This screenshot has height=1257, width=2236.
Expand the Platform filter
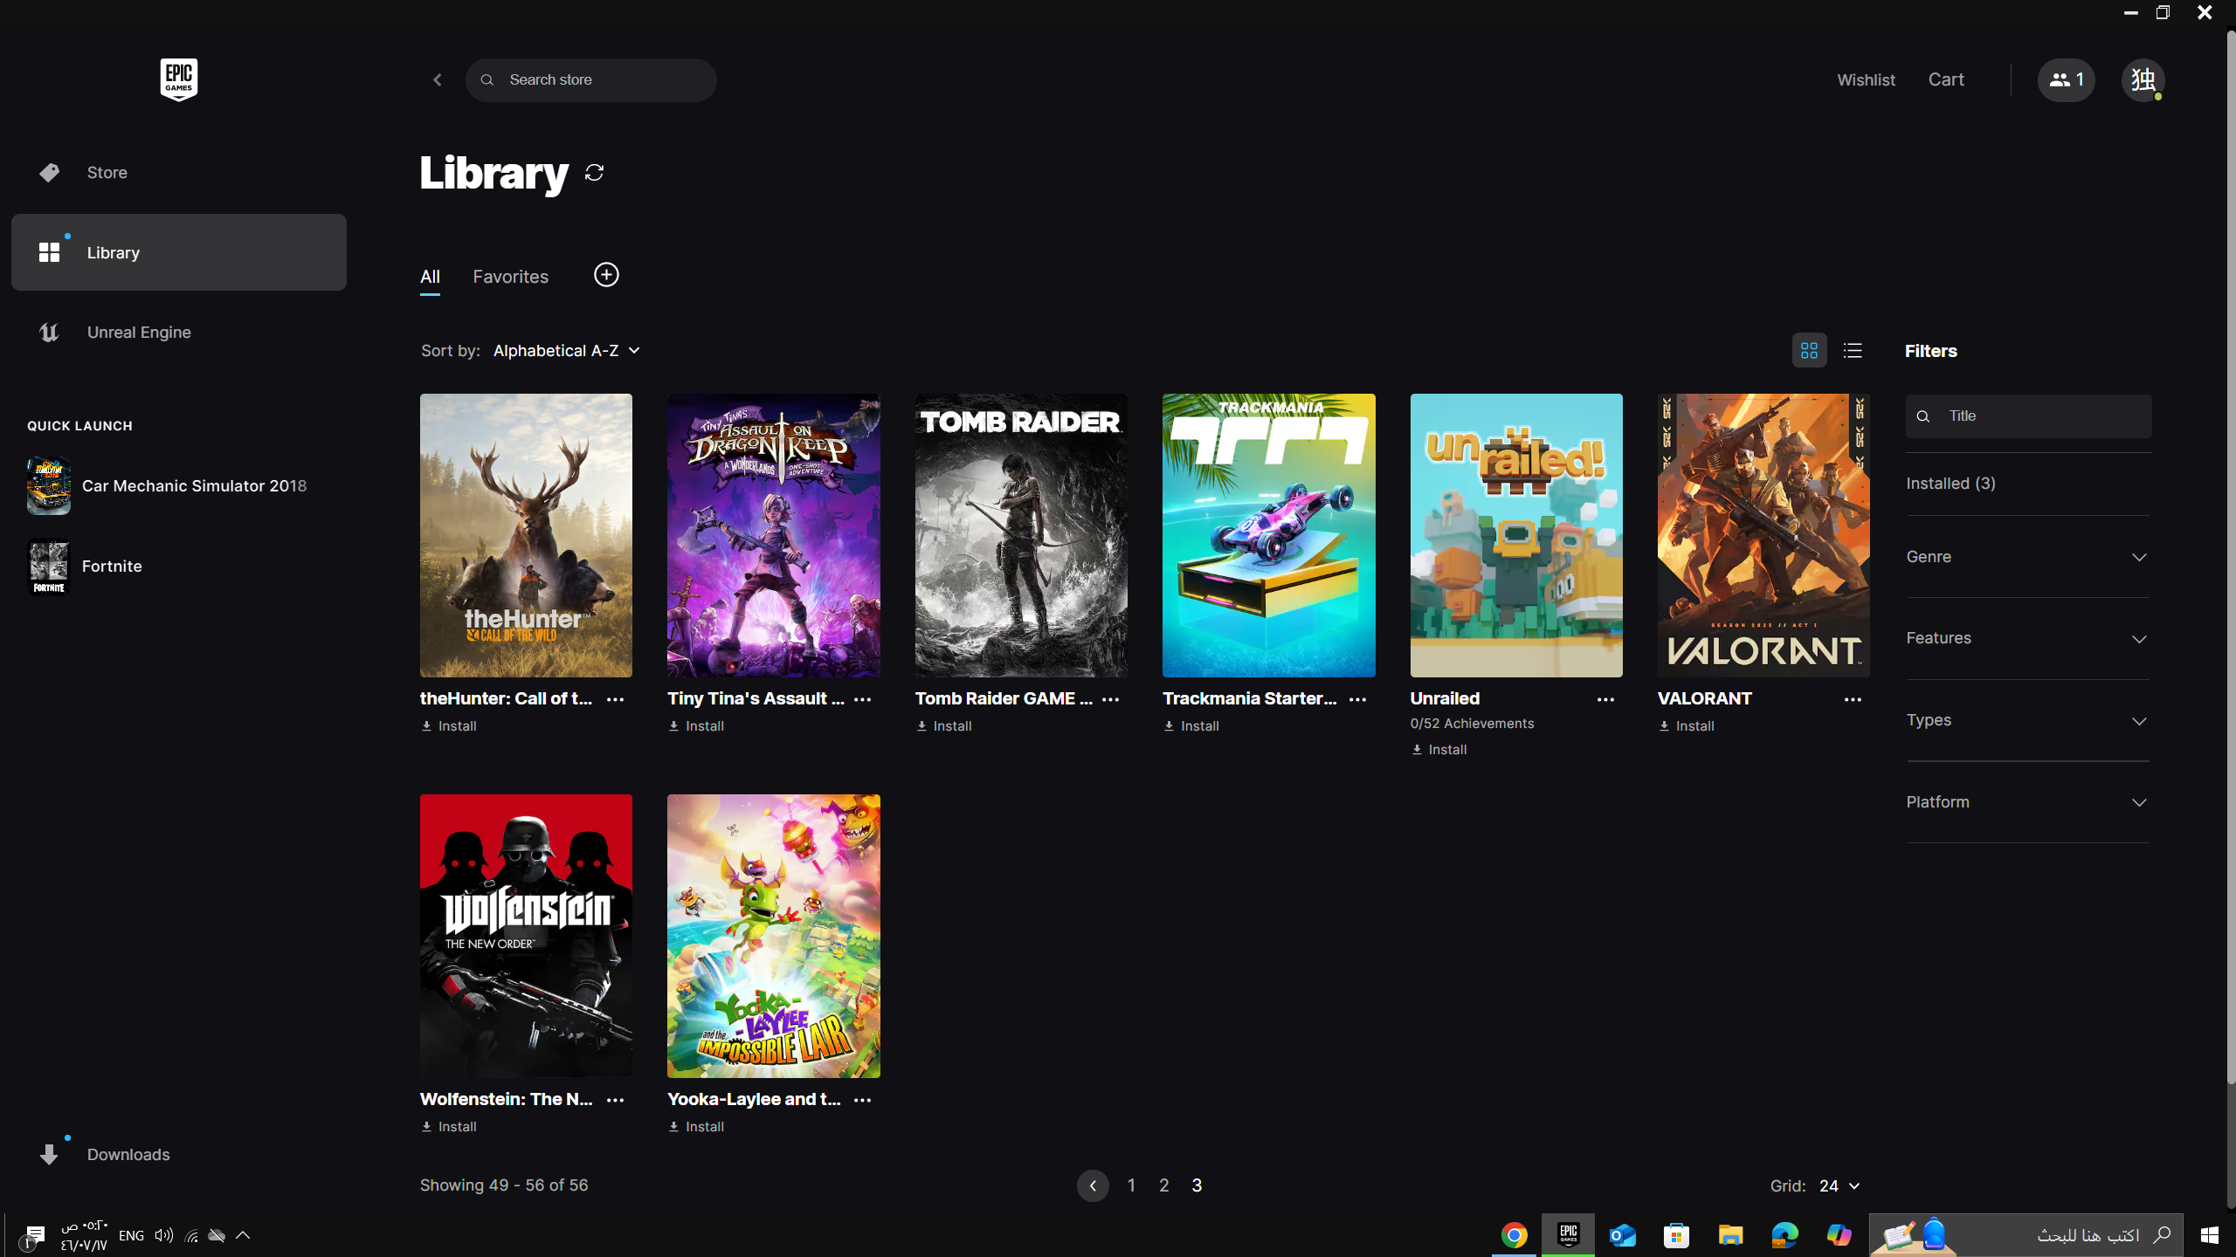coord(2027,802)
